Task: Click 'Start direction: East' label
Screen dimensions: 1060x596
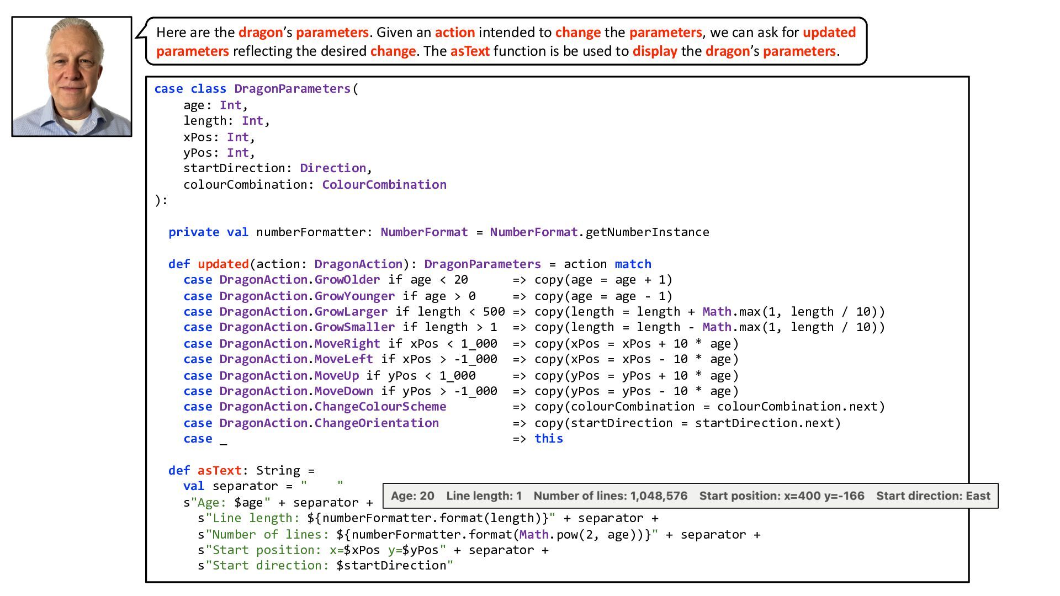Action: 933,496
